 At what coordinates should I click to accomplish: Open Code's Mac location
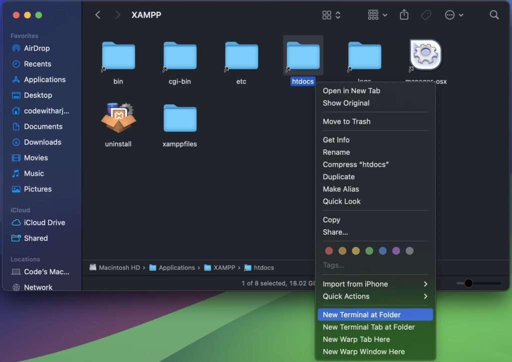(46, 272)
